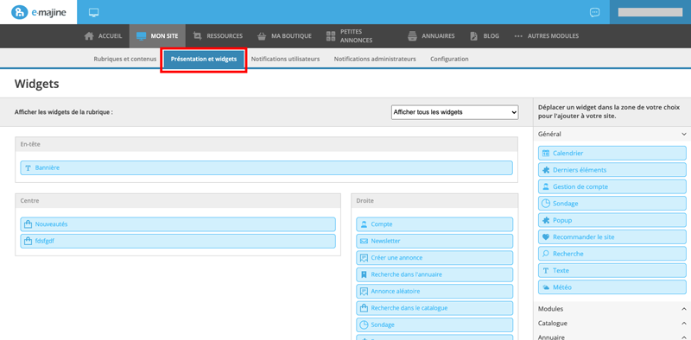Click the cloud icon on Météo widget

click(x=546, y=287)
